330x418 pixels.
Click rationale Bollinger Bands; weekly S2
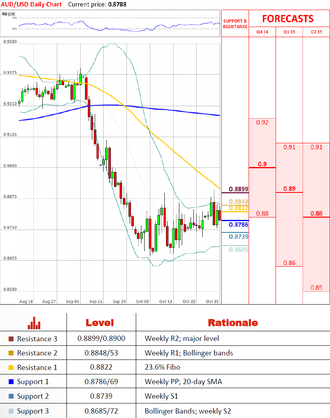tap(188, 411)
